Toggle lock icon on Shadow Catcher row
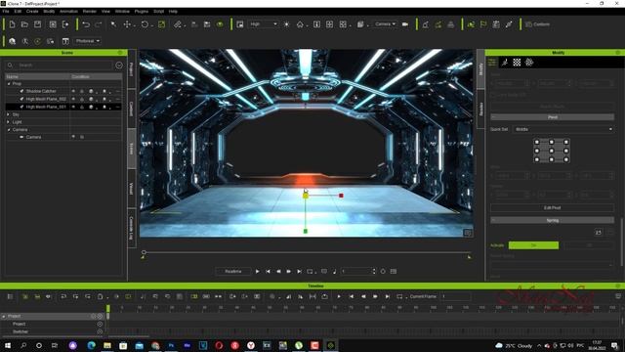Image resolution: width=625 pixels, height=352 pixels. point(82,91)
